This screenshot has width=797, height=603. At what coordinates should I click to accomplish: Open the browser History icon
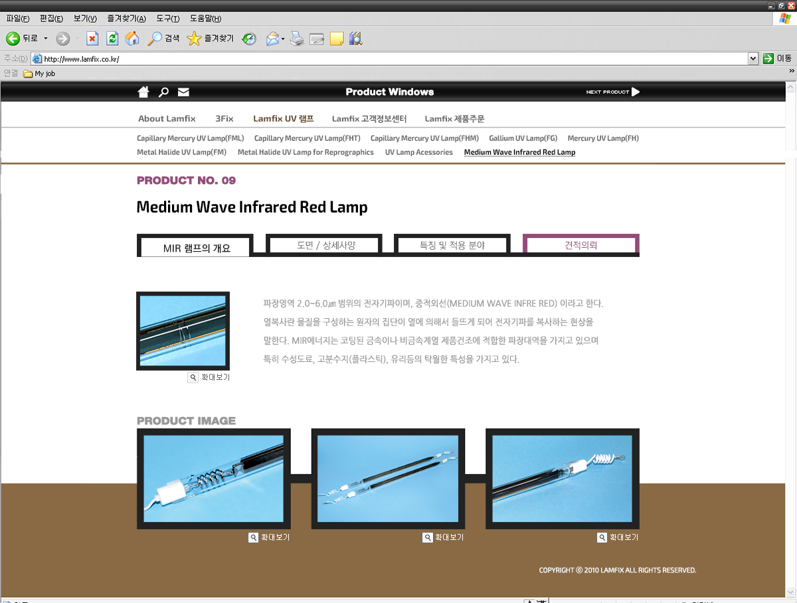pos(249,39)
